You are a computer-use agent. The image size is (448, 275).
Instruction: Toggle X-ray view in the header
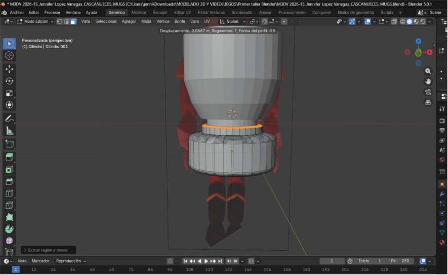click(x=395, y=22)
